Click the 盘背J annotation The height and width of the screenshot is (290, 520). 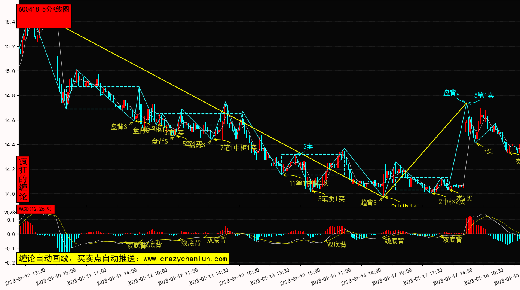point(452,93)
